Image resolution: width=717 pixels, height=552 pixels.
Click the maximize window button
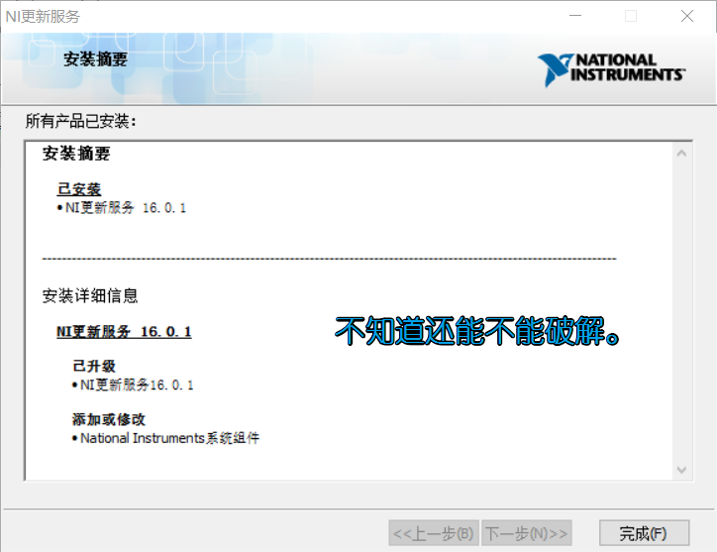coord(631,16)
